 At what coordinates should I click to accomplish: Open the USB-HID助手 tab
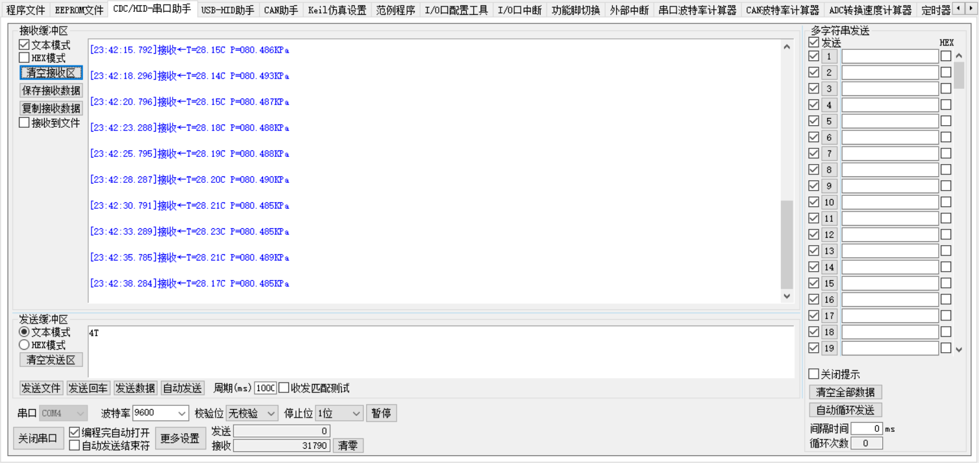coord(228,10)
